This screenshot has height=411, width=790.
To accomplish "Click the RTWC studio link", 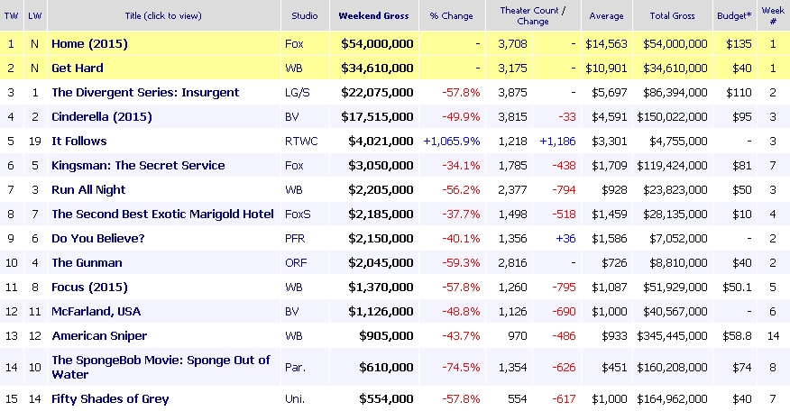I will pos(301,141).
